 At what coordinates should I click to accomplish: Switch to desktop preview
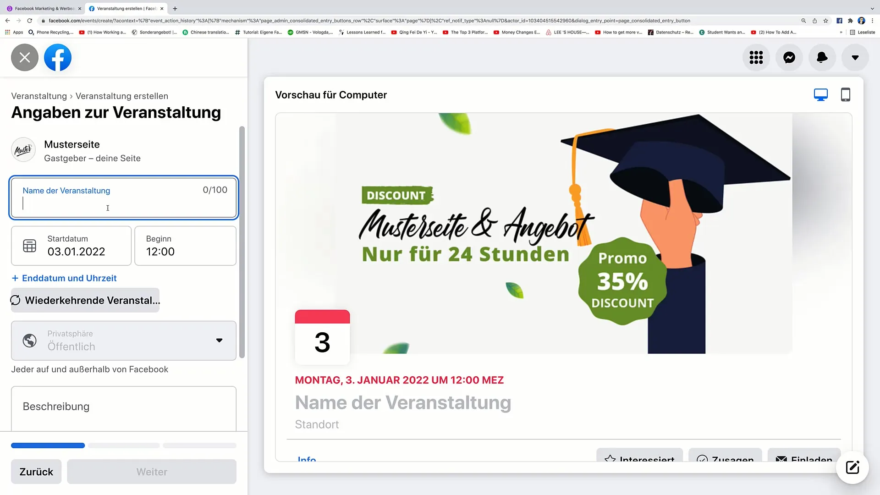[x=821, y=95]
